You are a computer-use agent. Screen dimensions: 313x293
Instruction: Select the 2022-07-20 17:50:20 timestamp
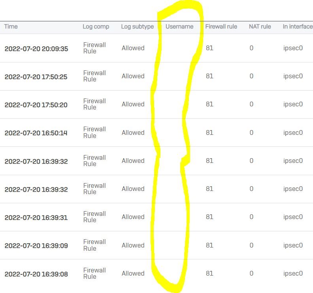tap(36, 105)
